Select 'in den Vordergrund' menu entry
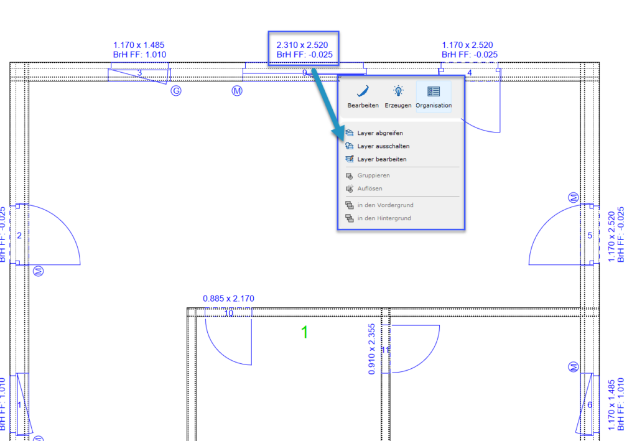Image resolution: width=637 pixels, height=441 pixels. [384, 205]
